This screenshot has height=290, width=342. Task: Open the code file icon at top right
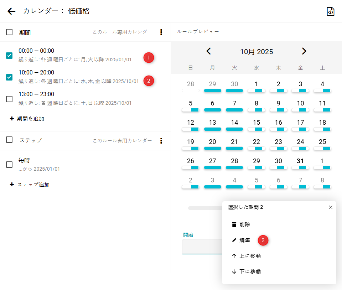point(331,11)
